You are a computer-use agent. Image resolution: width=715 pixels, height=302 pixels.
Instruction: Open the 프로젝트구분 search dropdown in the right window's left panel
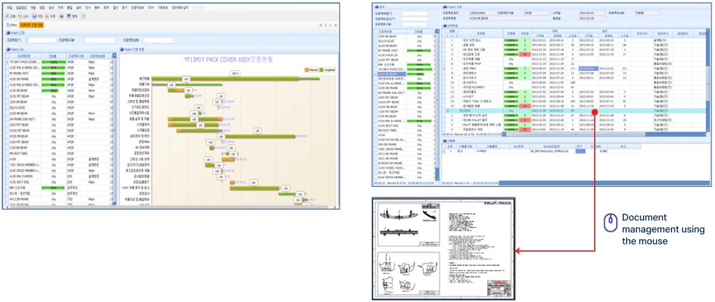tap(415, 24)
